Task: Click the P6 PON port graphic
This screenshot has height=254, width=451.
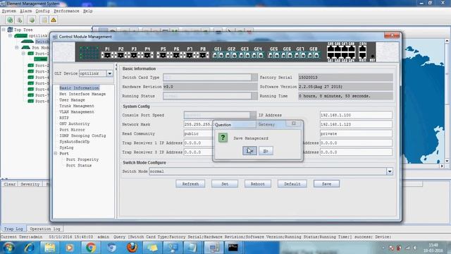Action: [176, 55]
